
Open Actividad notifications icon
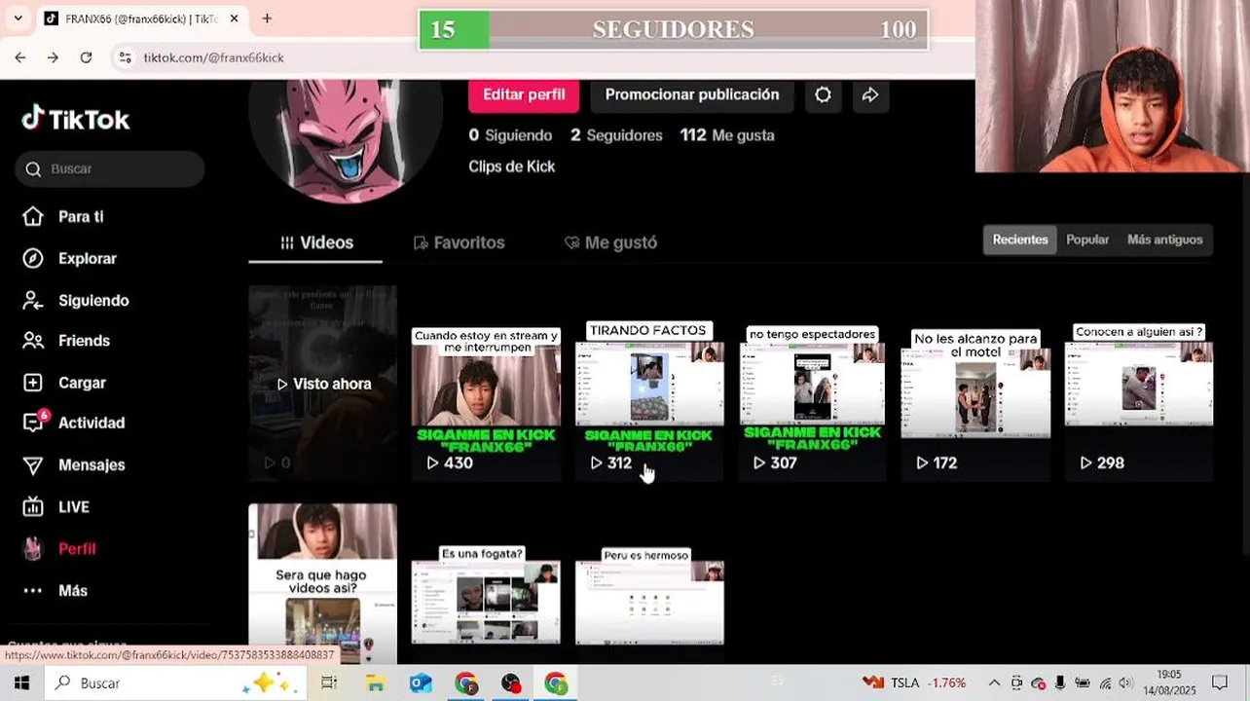[33, 423]
